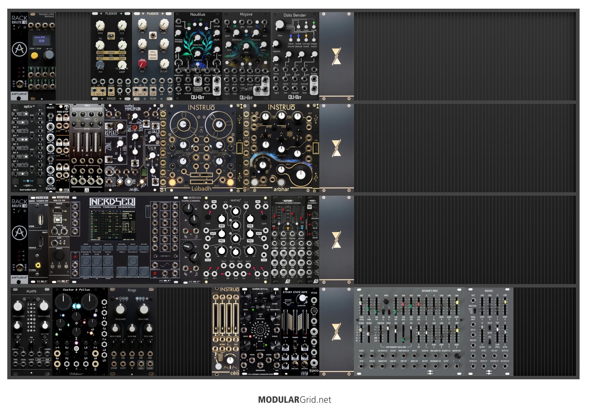Click the pico logo on the VCA2 module
Screen dimensions: 590x407
314,371
